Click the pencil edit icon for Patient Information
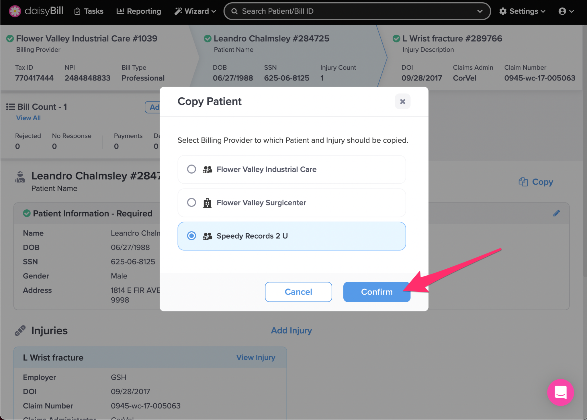Screen dimensions: 587x420 pos(556,213)
